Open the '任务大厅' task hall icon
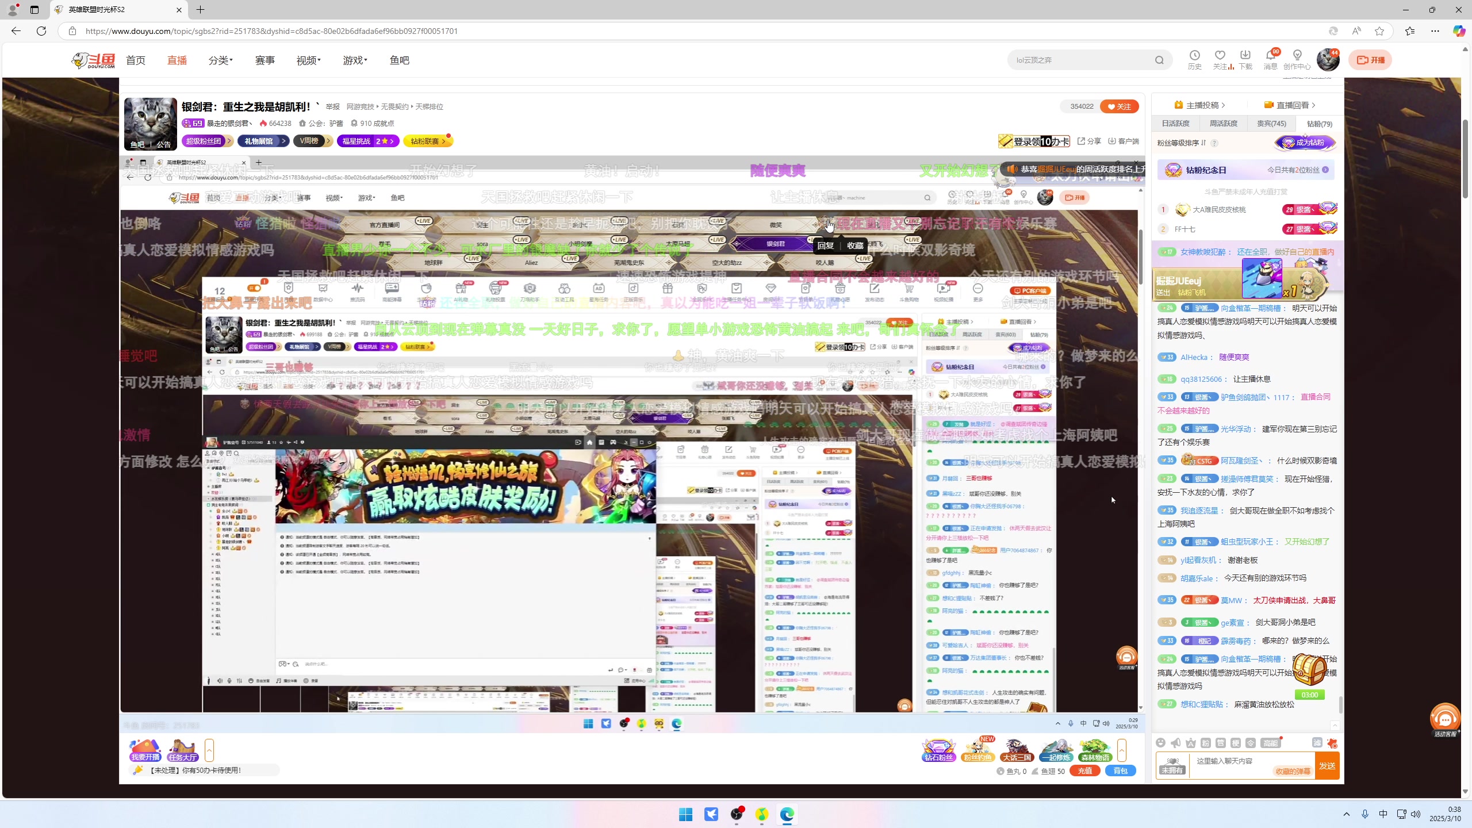This screenshot has height=828, width=1472. (x=183, y=750)
